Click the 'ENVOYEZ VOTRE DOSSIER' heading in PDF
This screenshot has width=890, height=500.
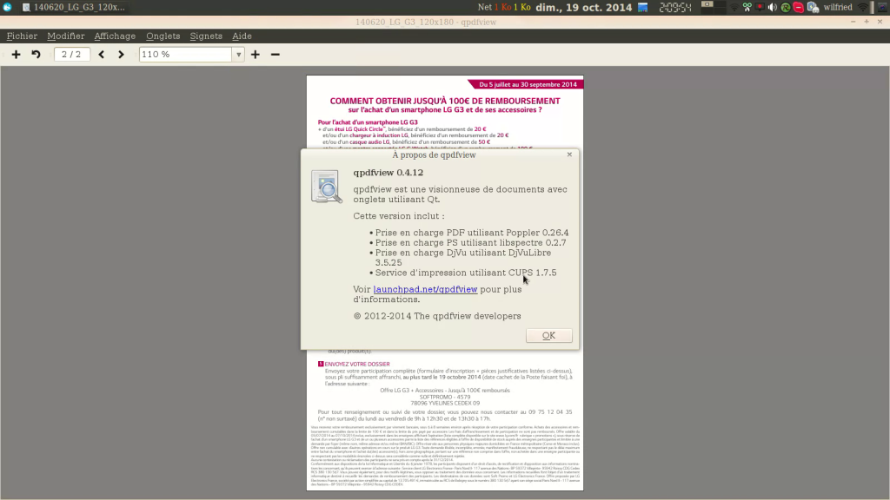pos(357,364)
